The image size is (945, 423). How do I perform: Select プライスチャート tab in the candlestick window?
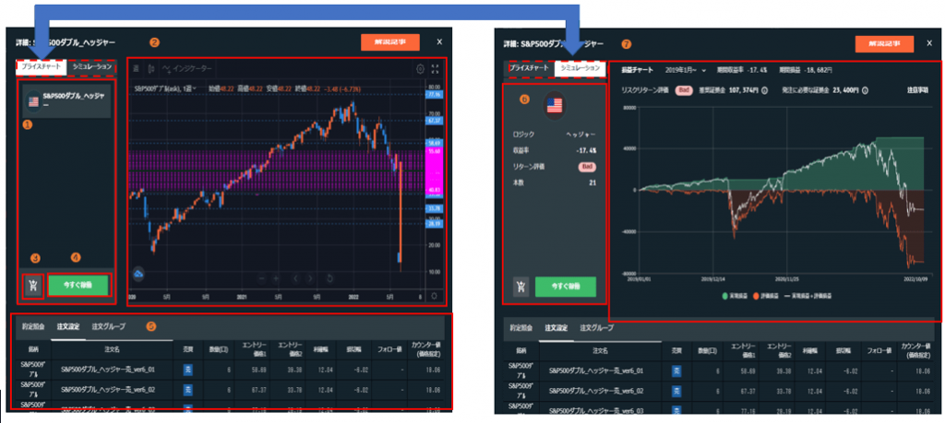(x=41, y=66)
